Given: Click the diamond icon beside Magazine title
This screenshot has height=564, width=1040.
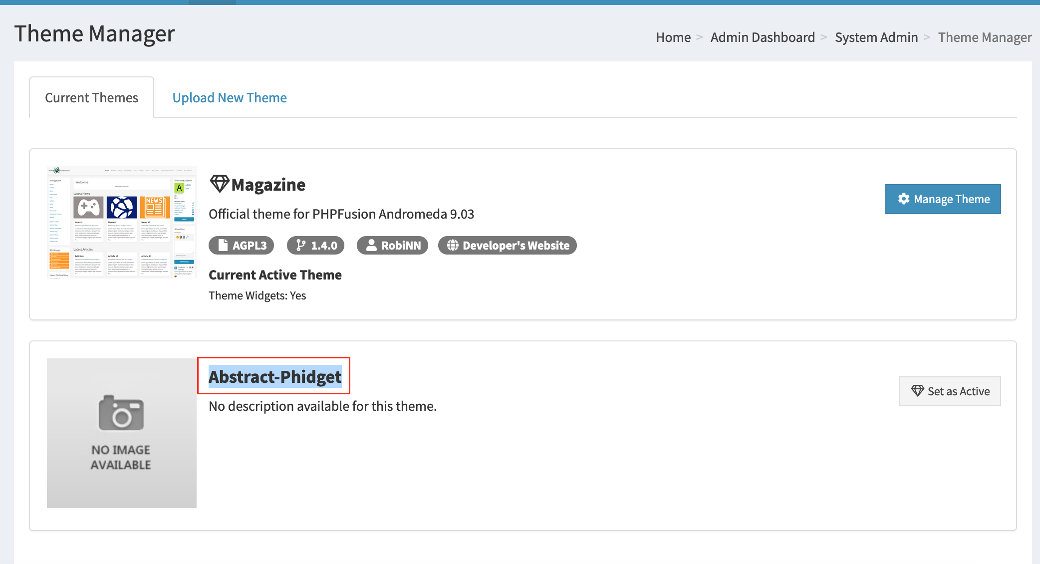Looking at the screenshot, I should (x=219, y=184).
